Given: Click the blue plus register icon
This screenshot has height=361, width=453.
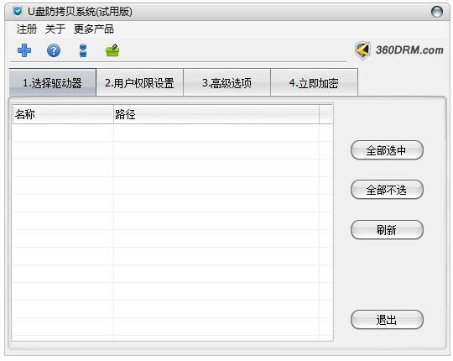Looking at the screenshot, I should coord(24,50).
